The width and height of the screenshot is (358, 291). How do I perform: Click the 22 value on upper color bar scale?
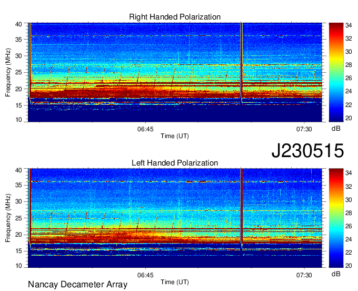[349, 105]
